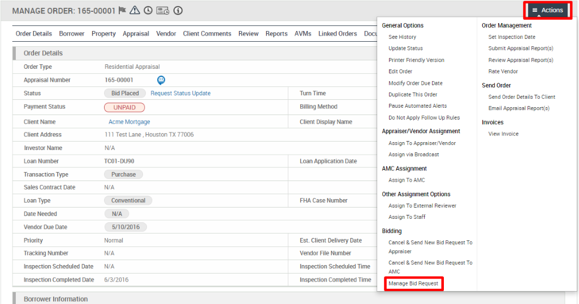The height and width of the screenshot is (304, 579).
Task: Click the 5/10/2016 vendor due date
Action: [x=126, y=227]
